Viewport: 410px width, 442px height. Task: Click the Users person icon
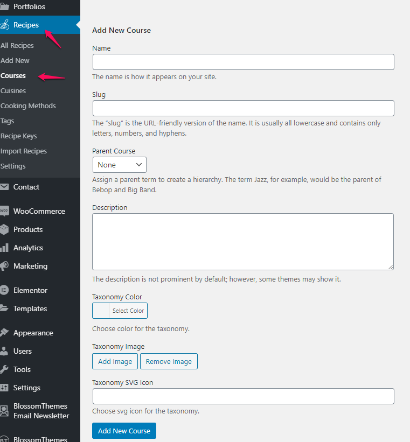[x=4, y=351]
